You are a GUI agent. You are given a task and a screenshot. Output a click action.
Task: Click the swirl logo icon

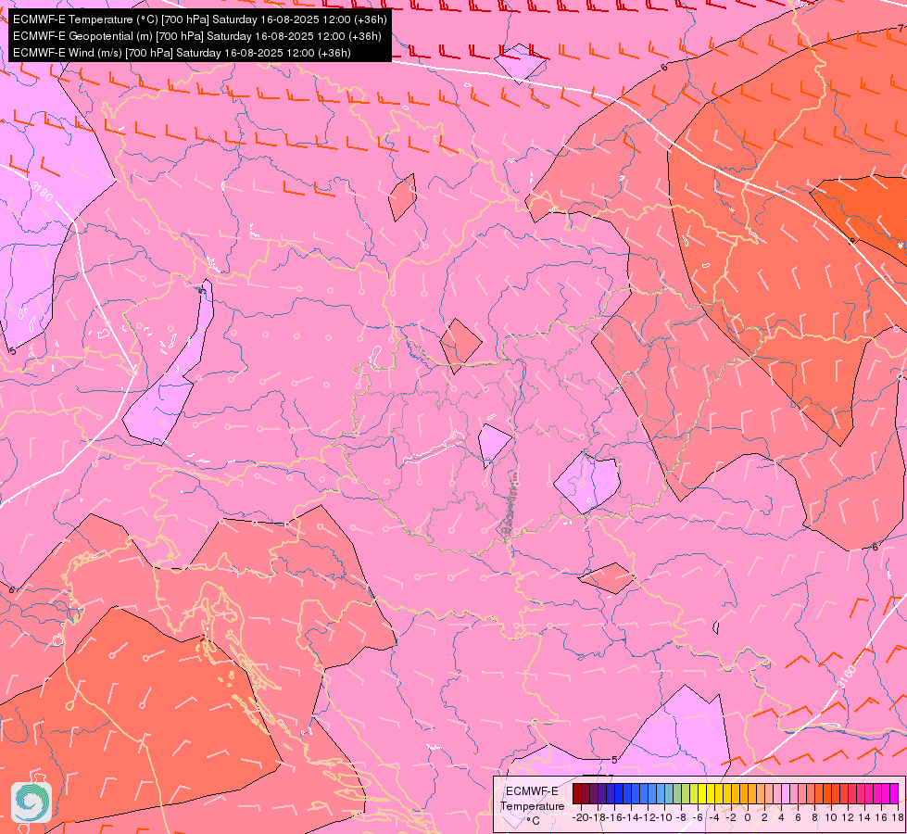coord(31,802)
